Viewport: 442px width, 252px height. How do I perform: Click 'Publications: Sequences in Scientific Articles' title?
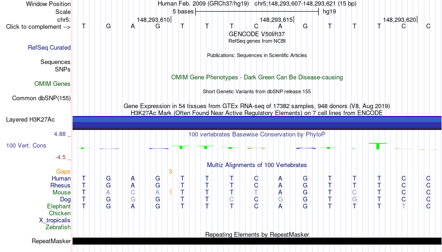pyautogui.click(x=257, y=55)
